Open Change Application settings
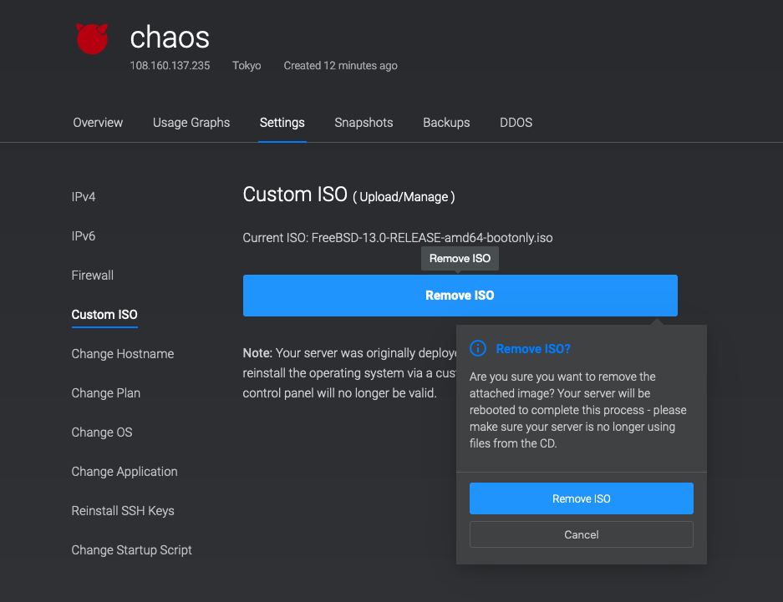 pos(125,472)
